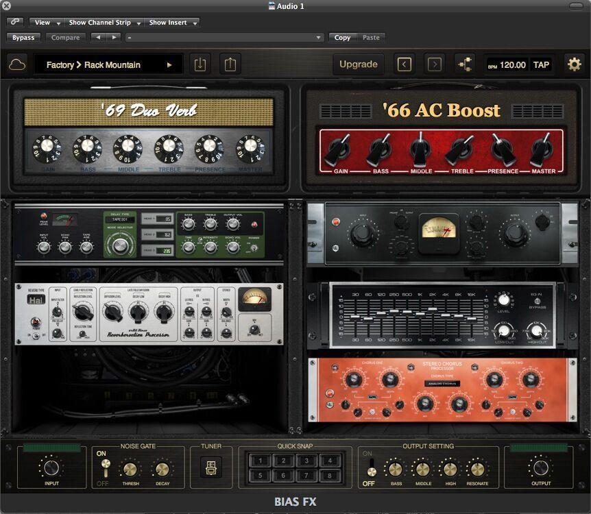
Task: Select Quick Snap slot 8
Action: pyautogui.click(x=329, y=475)
